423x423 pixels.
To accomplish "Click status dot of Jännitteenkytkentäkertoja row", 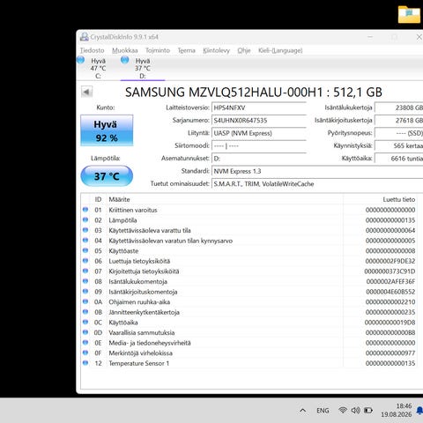I will coord(85,312).
